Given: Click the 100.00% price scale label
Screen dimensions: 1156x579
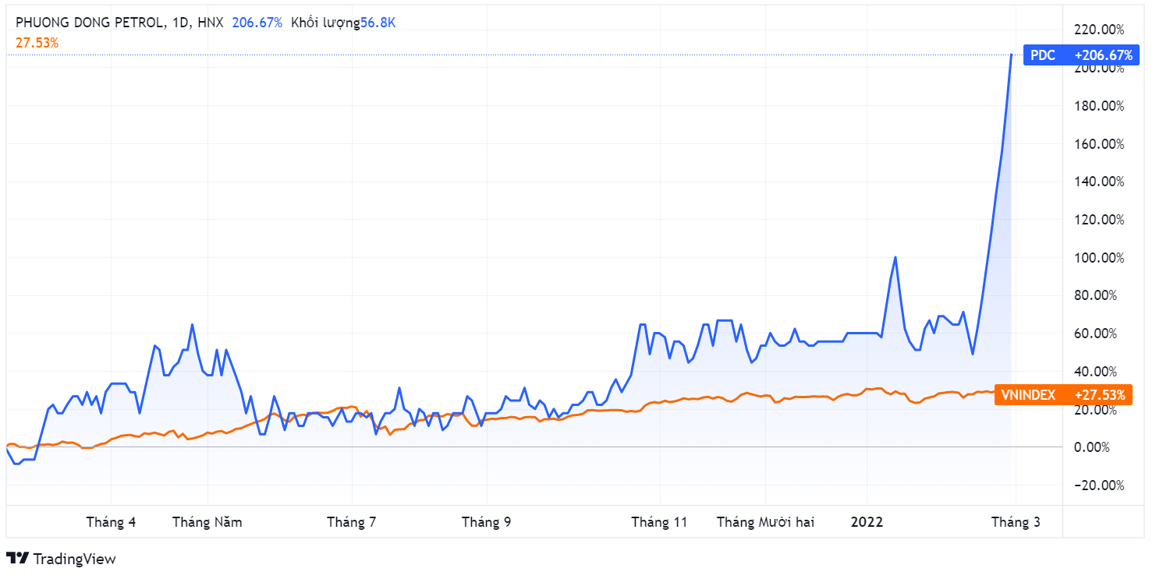Looking at the screenshot, I should pyautogui.click(x=1099, y=258).
